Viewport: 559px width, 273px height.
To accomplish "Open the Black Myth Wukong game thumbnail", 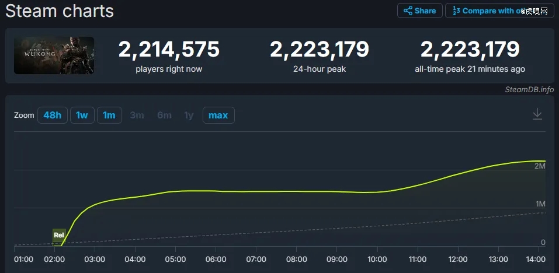I will tap(54, 55).
